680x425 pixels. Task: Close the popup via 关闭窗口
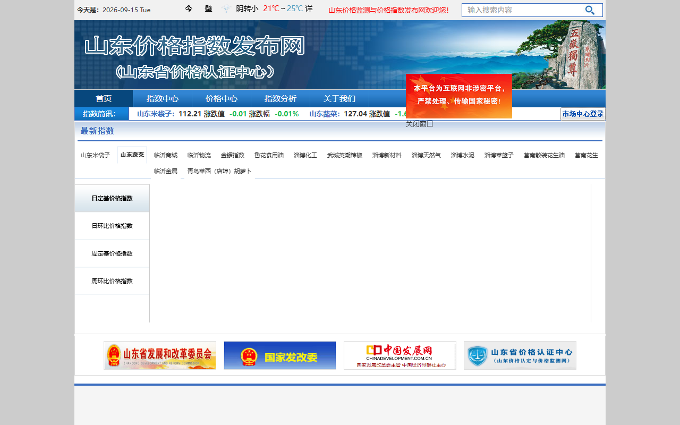click(420, 124)
